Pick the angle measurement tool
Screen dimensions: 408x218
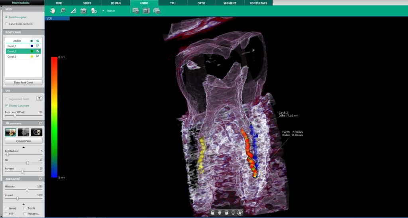pos(73,11)
